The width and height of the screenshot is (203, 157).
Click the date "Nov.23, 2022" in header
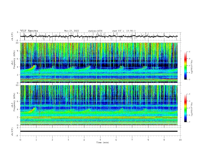[72, 31]
